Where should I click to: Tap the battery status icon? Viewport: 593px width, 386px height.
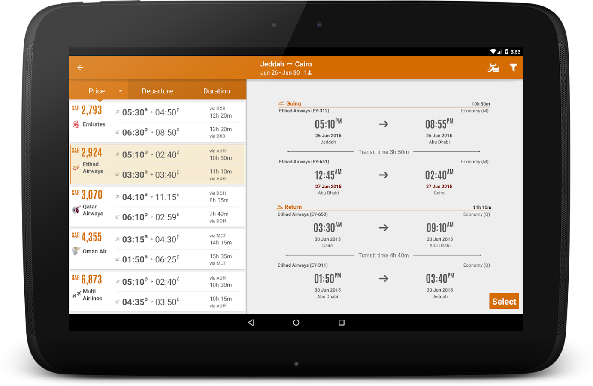click(x=506, y=52)
